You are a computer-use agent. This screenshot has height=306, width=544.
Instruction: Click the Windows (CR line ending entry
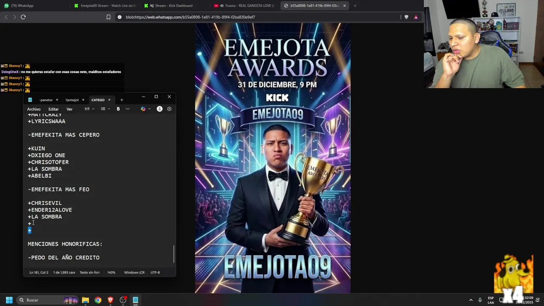point(134,272)
